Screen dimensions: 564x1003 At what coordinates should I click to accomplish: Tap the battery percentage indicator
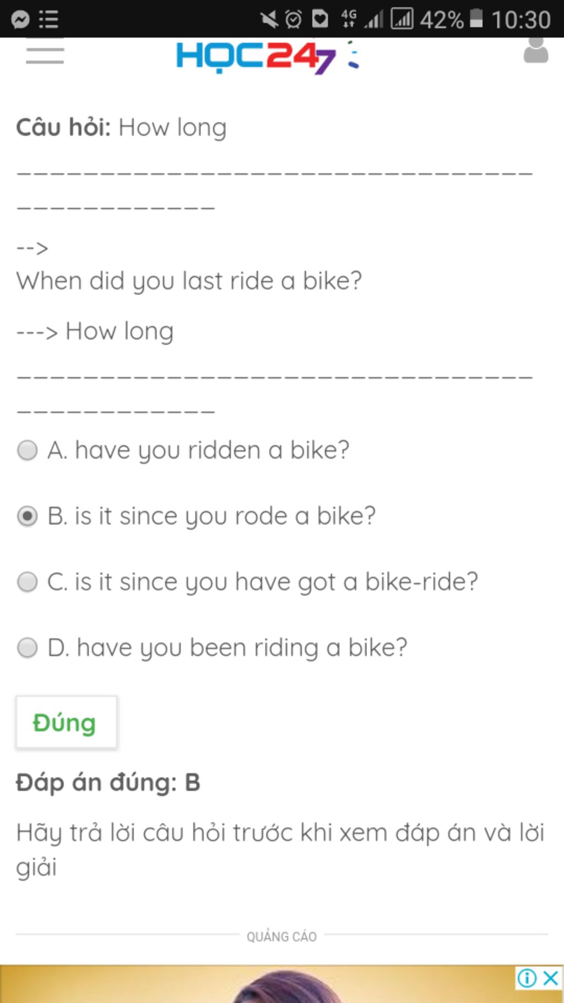442,20
